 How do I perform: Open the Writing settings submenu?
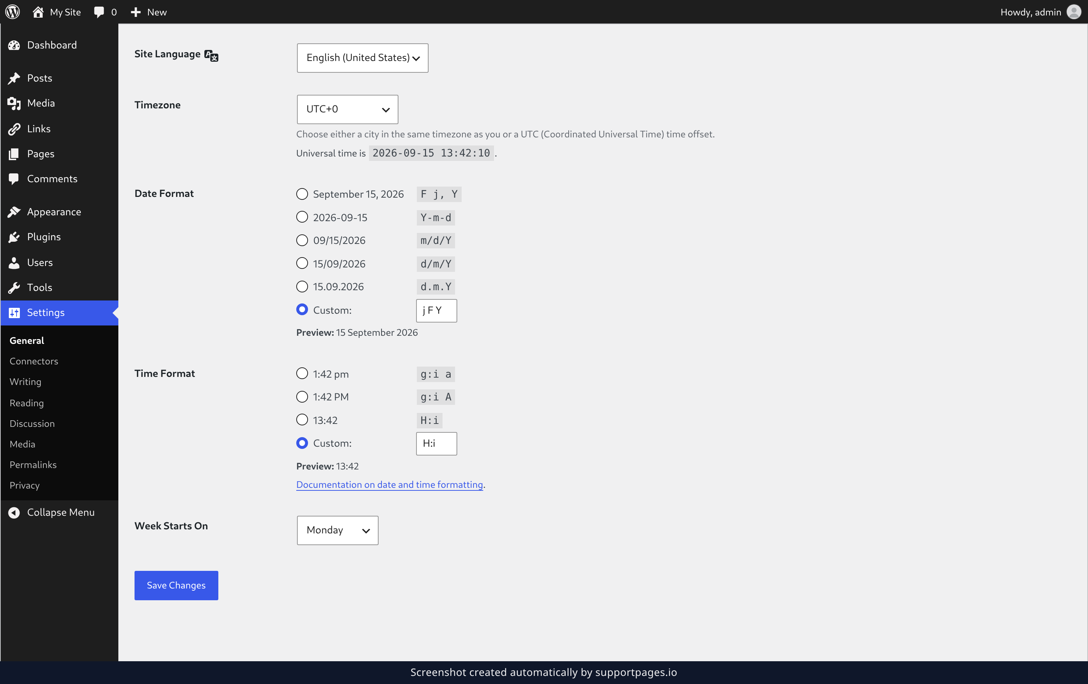tap(25, 382)
